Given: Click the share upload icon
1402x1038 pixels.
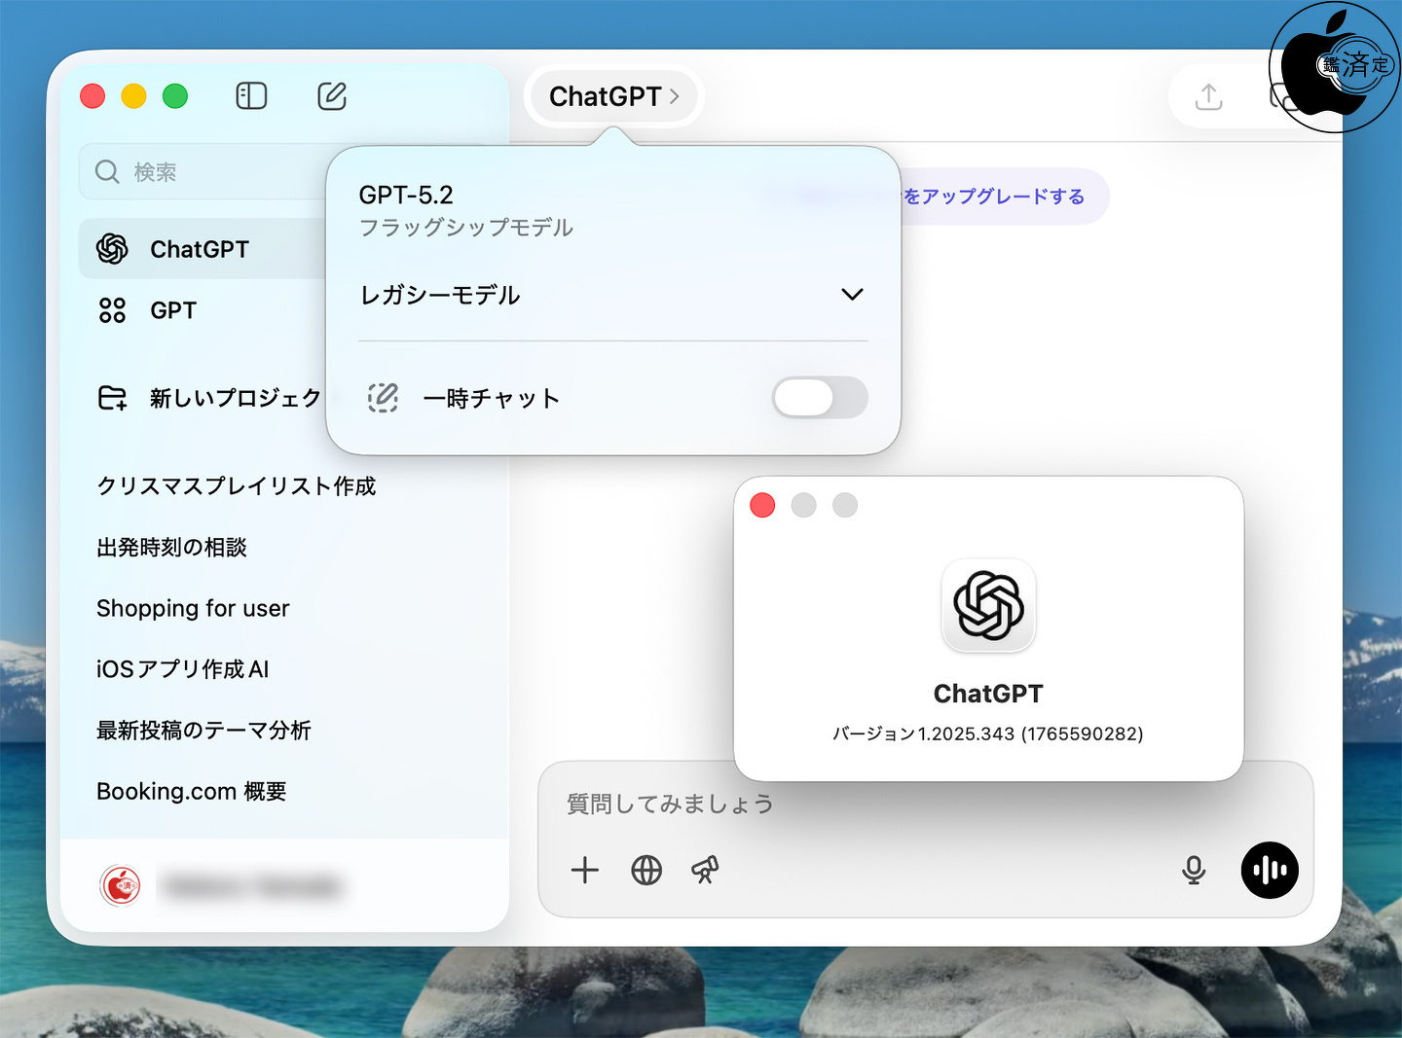Looking at the screenshot, I should 1208,96.
